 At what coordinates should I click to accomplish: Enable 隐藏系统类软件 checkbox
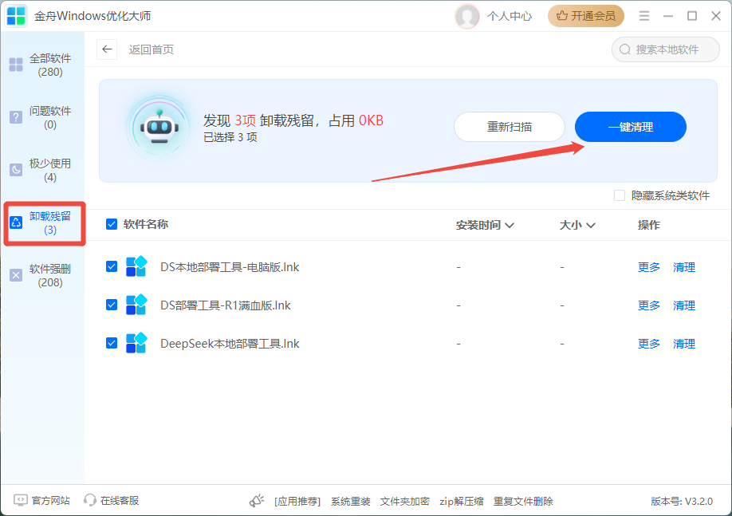tap(620, 195)
